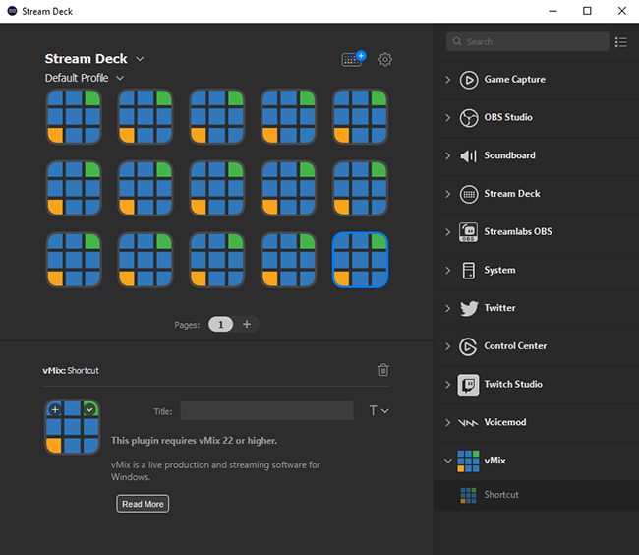Image resolution: width=639 pixels, height=555 pixels.
Task: Toggle list view icon beside search
Action: pyautogui.click(x=620, y=42)
